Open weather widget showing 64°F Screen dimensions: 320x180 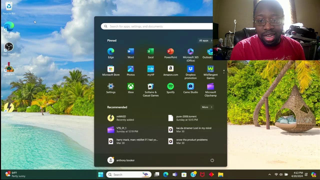click(15, 174)
